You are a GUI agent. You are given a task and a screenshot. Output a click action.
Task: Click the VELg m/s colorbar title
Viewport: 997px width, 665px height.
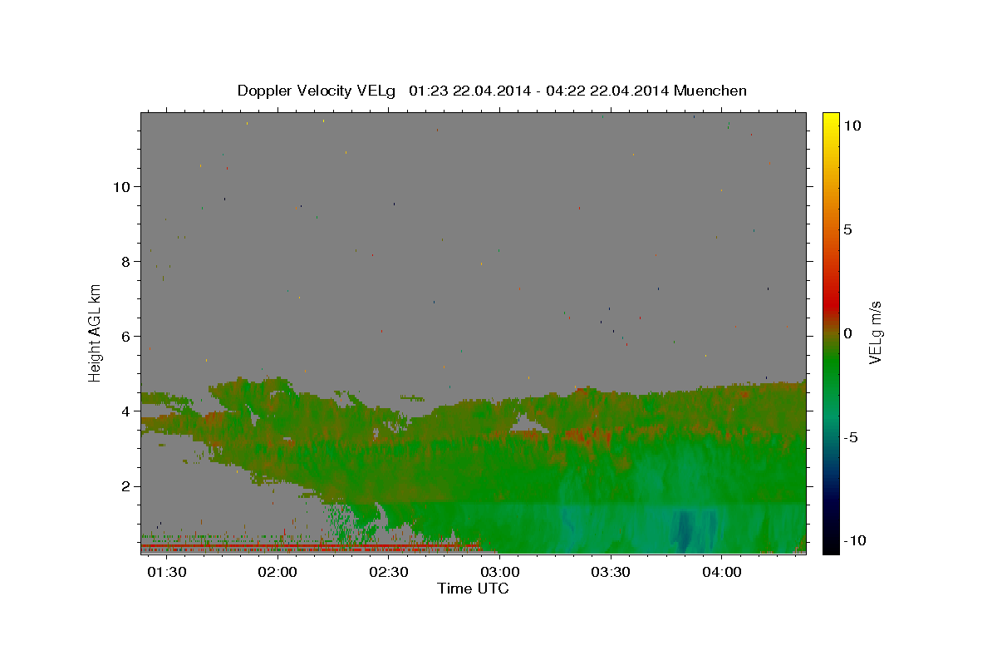pyautogui.click(x=876, y=332)
